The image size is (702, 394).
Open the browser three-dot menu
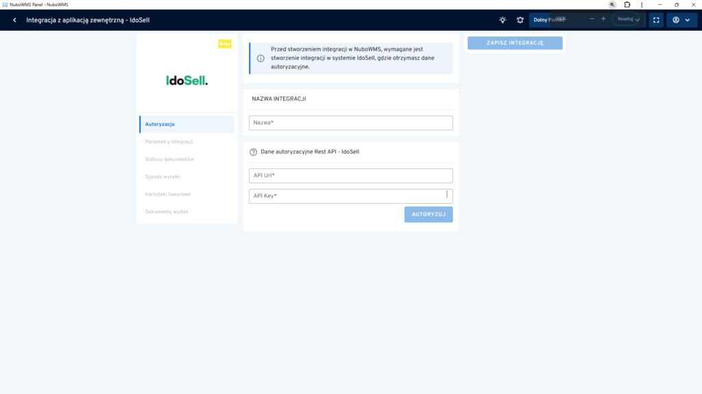click(x=641, y=4)
